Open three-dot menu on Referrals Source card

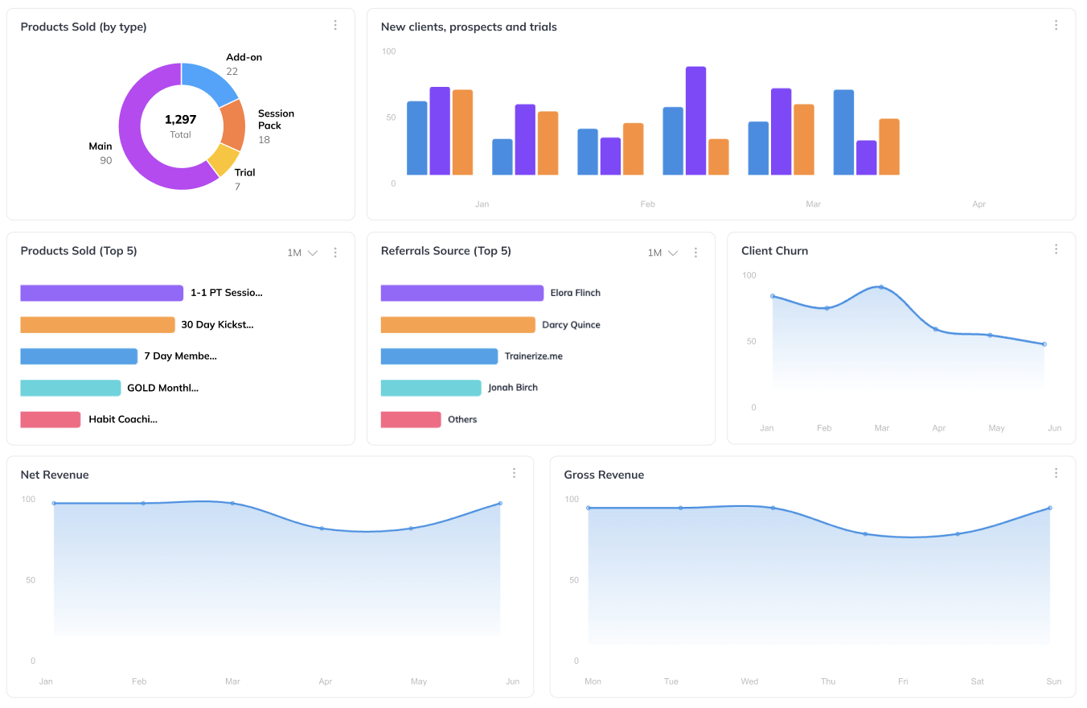pyautogui.click(x=695, y=253)
